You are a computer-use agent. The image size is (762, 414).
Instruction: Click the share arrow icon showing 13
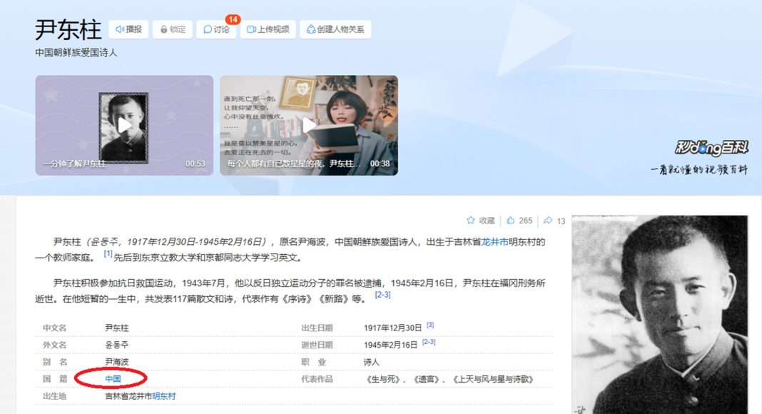pyautogui.click(x=548, y=220)
